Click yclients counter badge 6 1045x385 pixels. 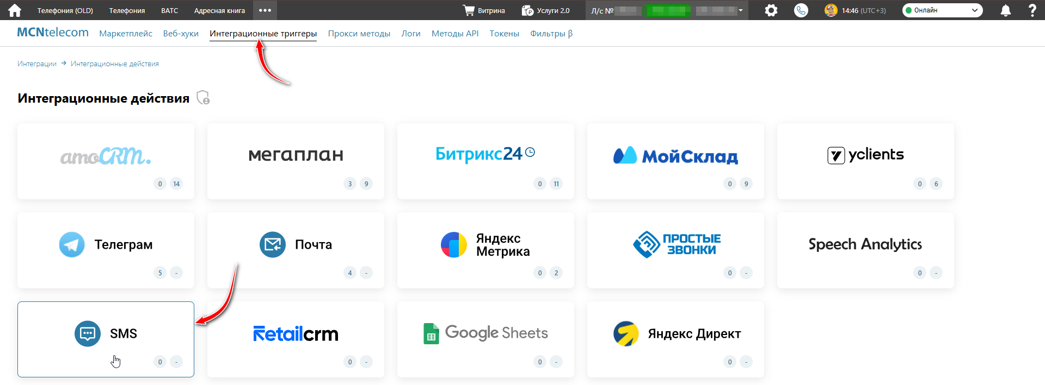pos(936,184)
